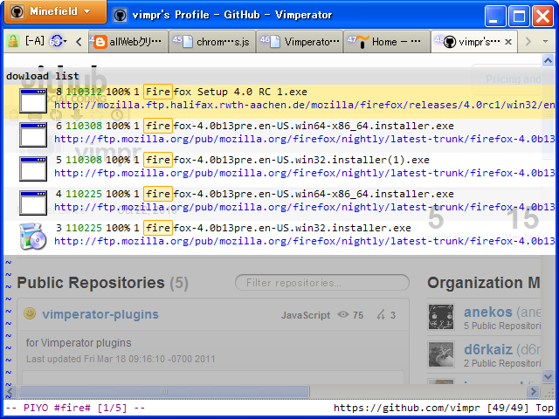
Task: Switch to the Home tab
Action: 387,42
